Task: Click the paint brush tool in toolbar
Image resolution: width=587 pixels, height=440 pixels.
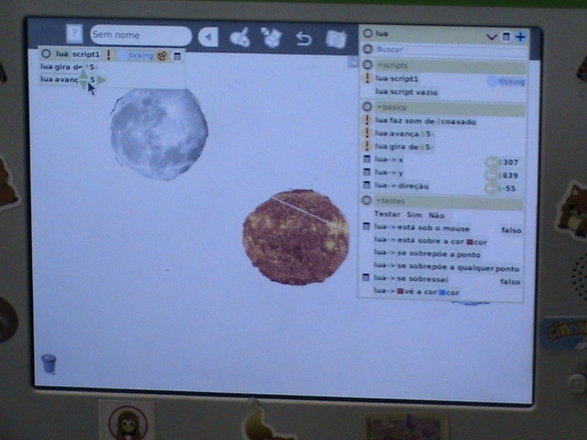Action: click(x=239, y=38)
